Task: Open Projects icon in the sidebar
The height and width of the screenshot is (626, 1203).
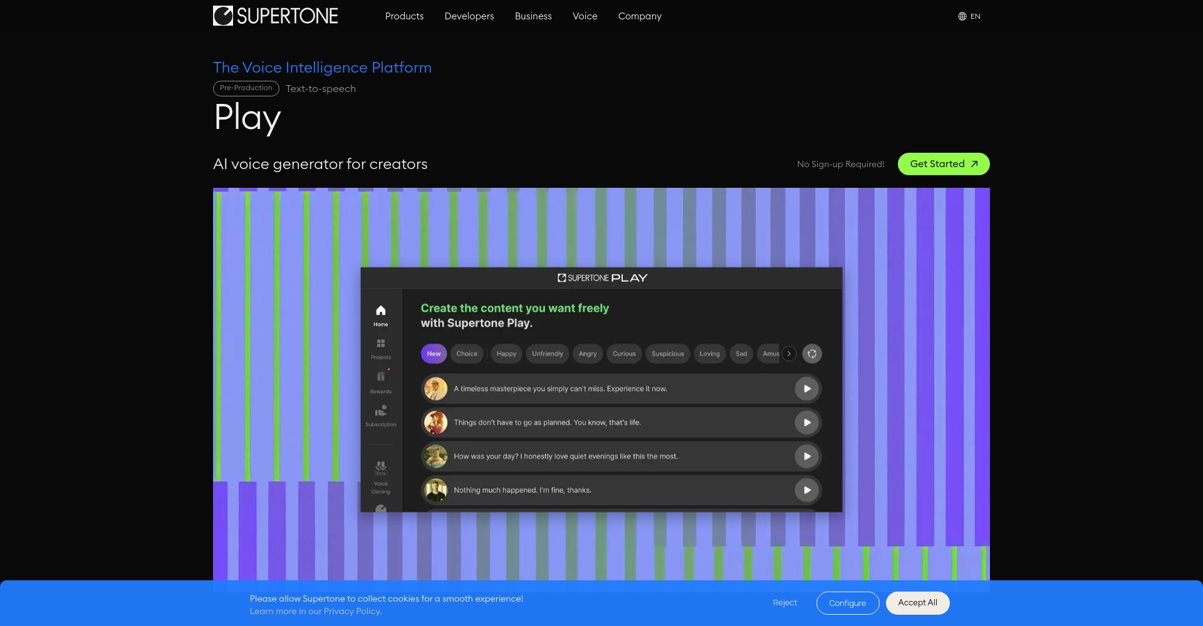Action: click(380, 344)
